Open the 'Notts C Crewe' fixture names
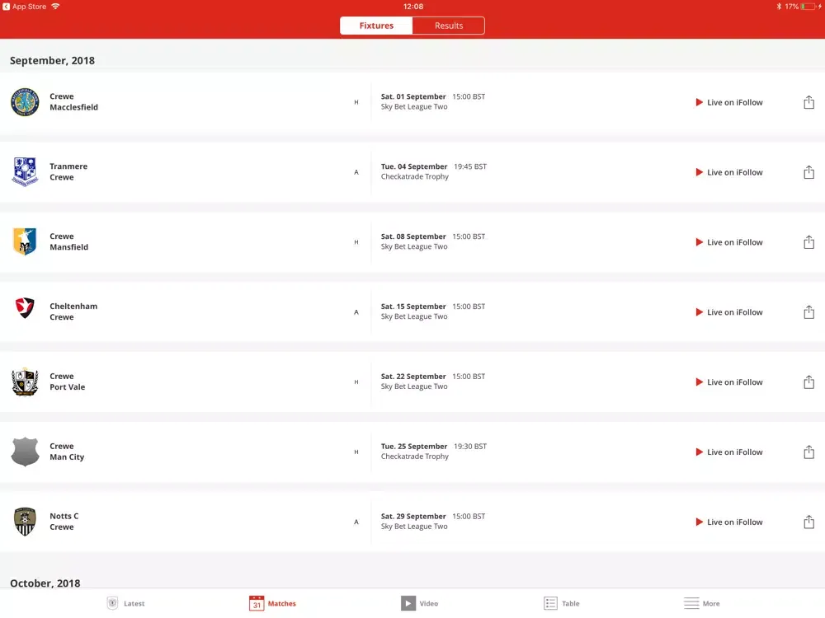The image size is (825, 618). 64,522
